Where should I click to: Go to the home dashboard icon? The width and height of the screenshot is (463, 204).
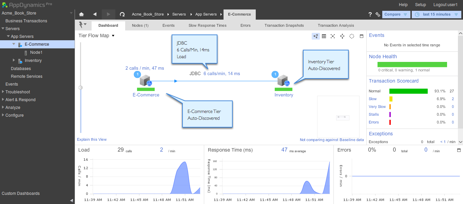[81, 14]
